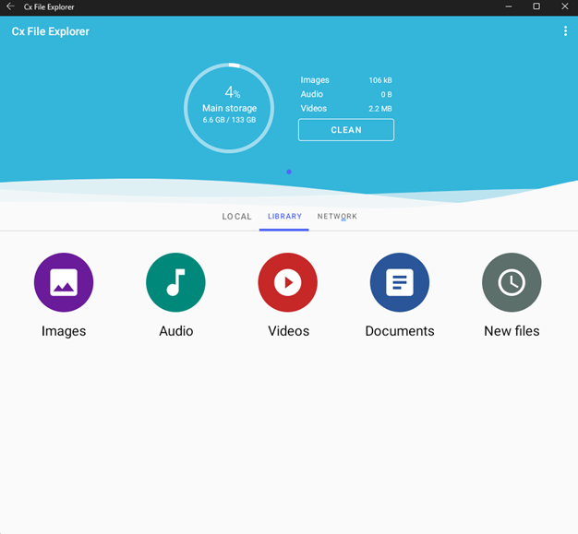Minimize the Cx File Explorer window
Image resolution: width=578 pixels, height=534 pixels.
(x=509, y=6)
